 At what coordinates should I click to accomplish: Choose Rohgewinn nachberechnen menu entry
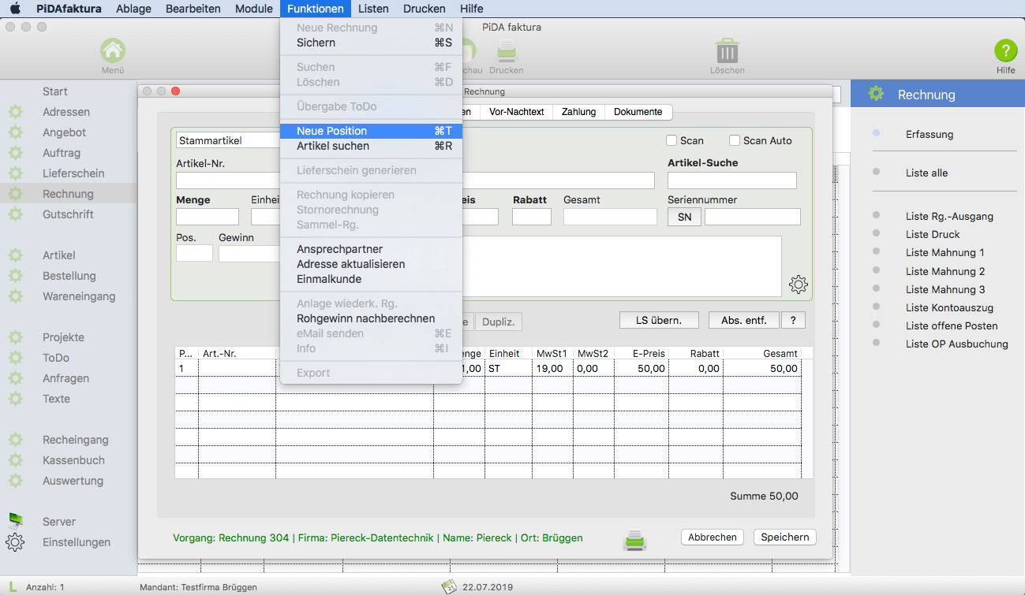click(x=371, y=318)
